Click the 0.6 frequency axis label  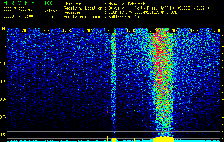(3, 135)
